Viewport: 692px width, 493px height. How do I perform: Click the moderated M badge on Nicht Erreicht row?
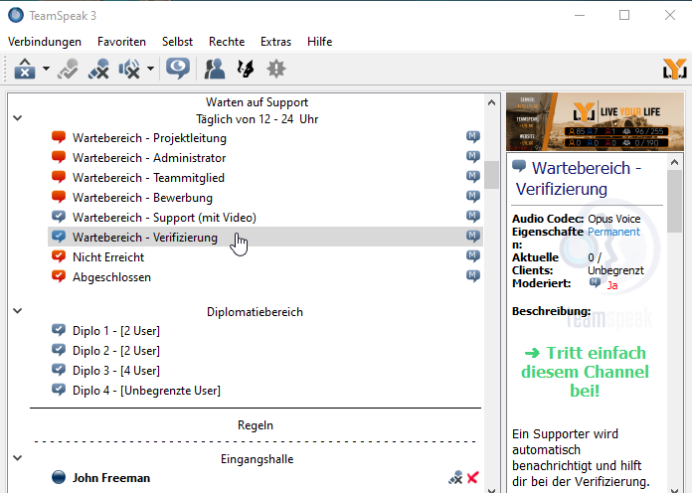tap(473, 256)
